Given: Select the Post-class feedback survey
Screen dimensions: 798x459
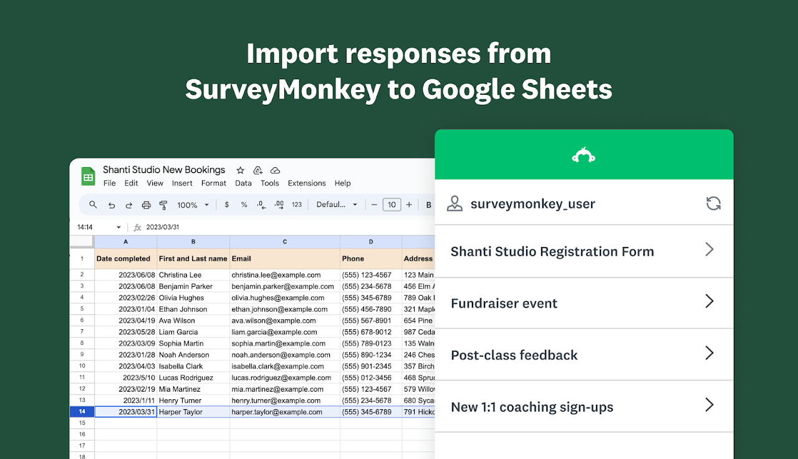Looking at the screenshot, I should [584, 355].
